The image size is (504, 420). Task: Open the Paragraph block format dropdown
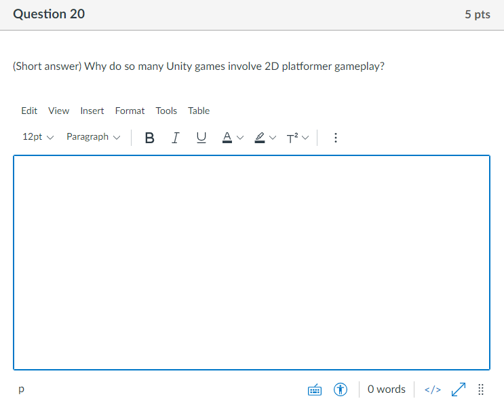(94, 137)
